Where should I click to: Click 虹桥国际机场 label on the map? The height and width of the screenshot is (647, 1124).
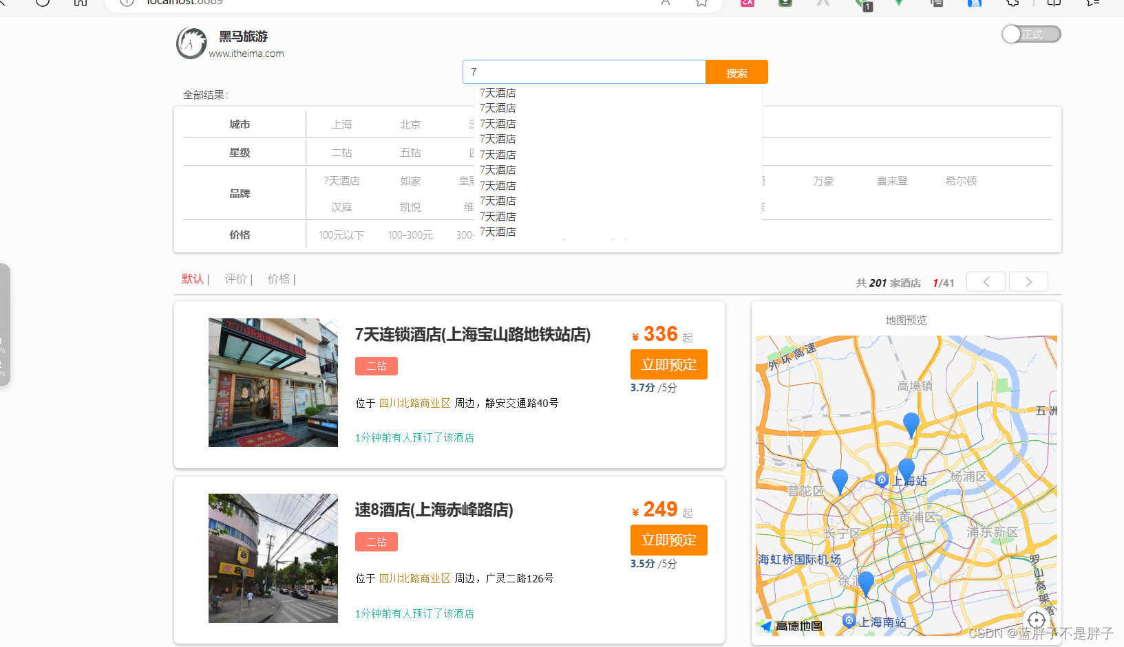point(799,560)
